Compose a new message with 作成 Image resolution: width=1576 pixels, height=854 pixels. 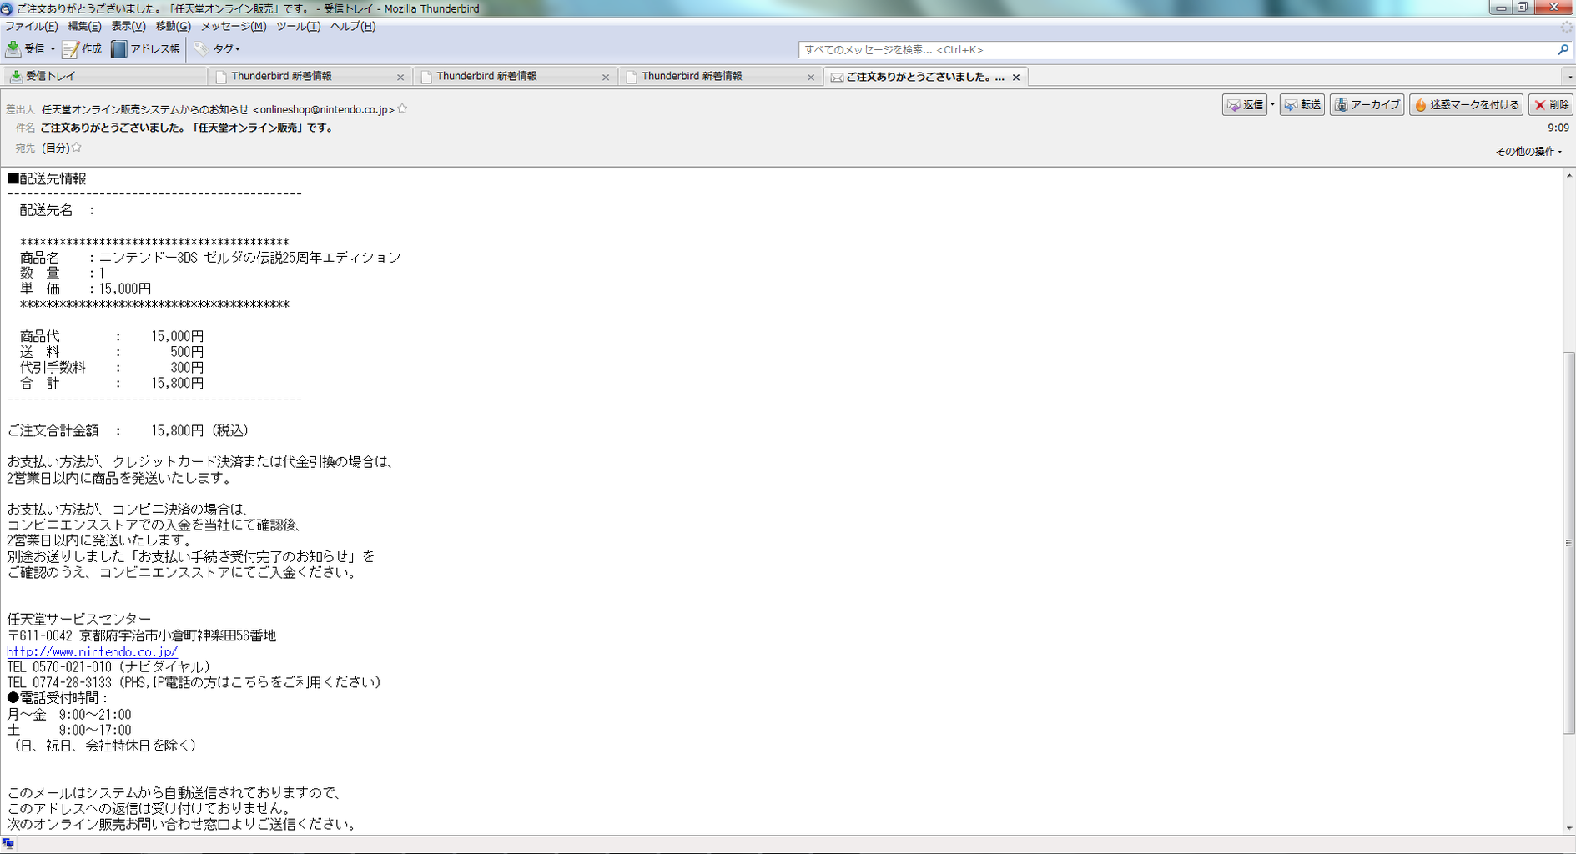point(82,49)
